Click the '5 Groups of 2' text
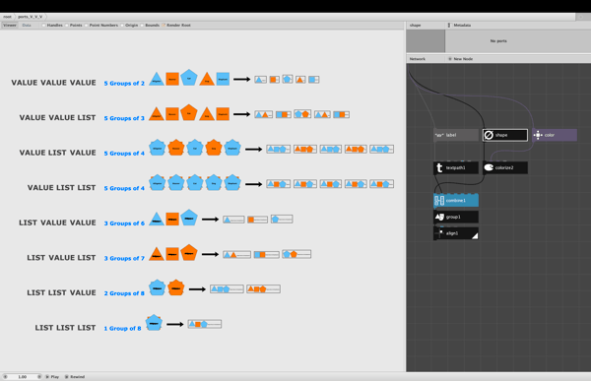The height and width of the screenshot is (381, 591). 124,84
